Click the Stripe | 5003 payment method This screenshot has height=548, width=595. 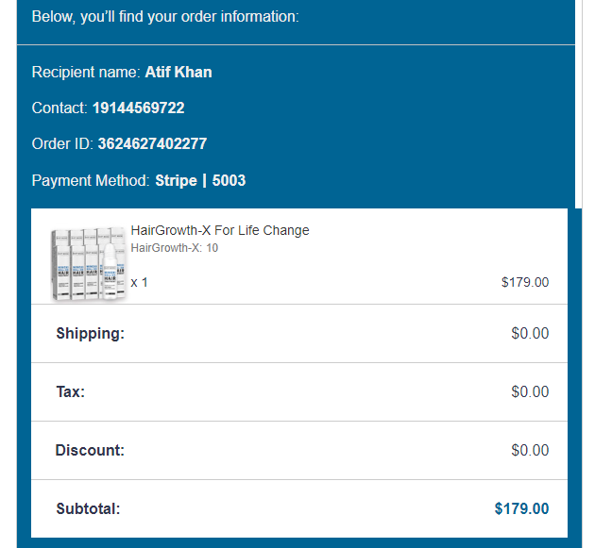(200, 180)
